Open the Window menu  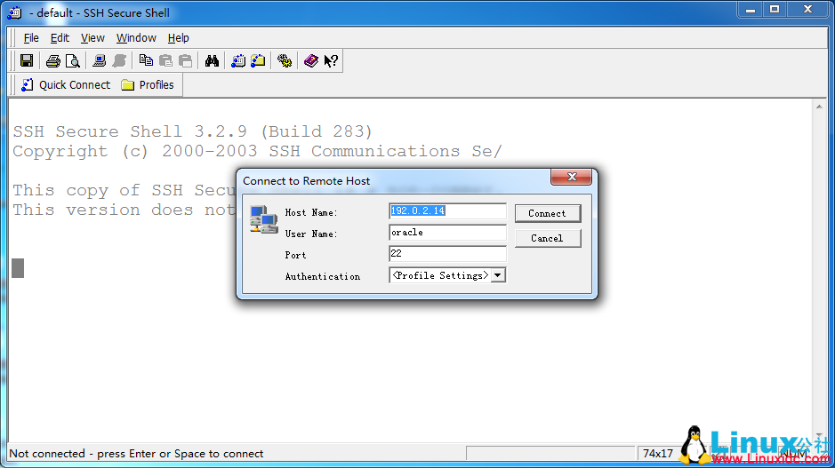pos(136,38)
